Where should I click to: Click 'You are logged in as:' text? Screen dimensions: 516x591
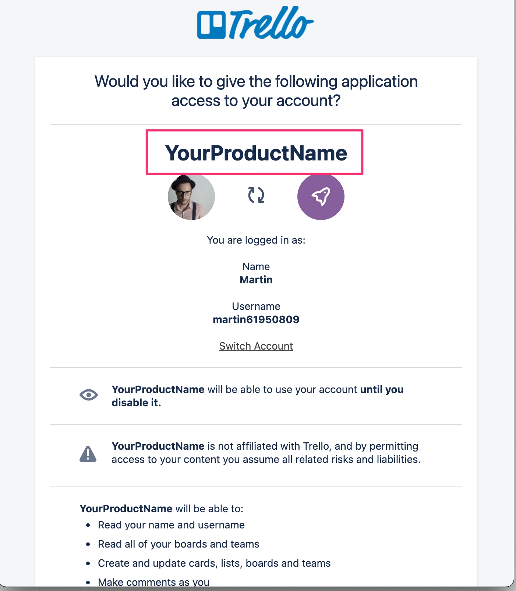256,240
